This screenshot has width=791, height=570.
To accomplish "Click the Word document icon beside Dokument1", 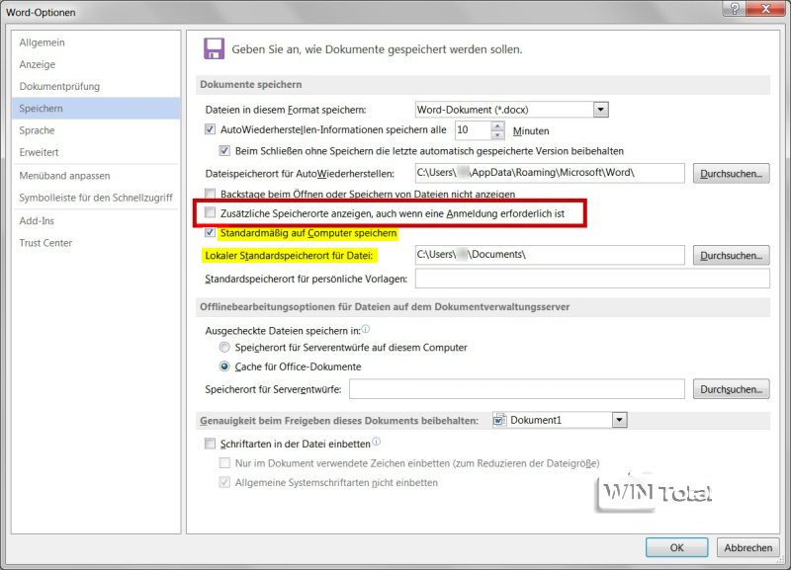I will click(x=499, y=419).
